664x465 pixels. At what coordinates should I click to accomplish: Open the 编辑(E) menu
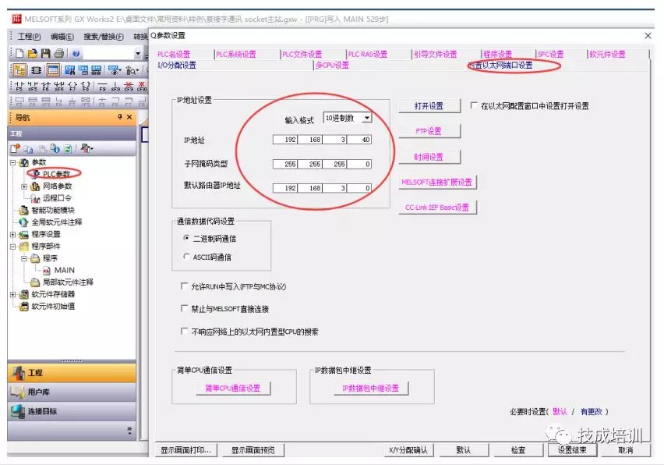pyautogui.click(x=62, y=37)
